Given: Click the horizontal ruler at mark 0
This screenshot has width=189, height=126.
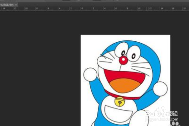Looking at the screenshot, I should point(82,8).
